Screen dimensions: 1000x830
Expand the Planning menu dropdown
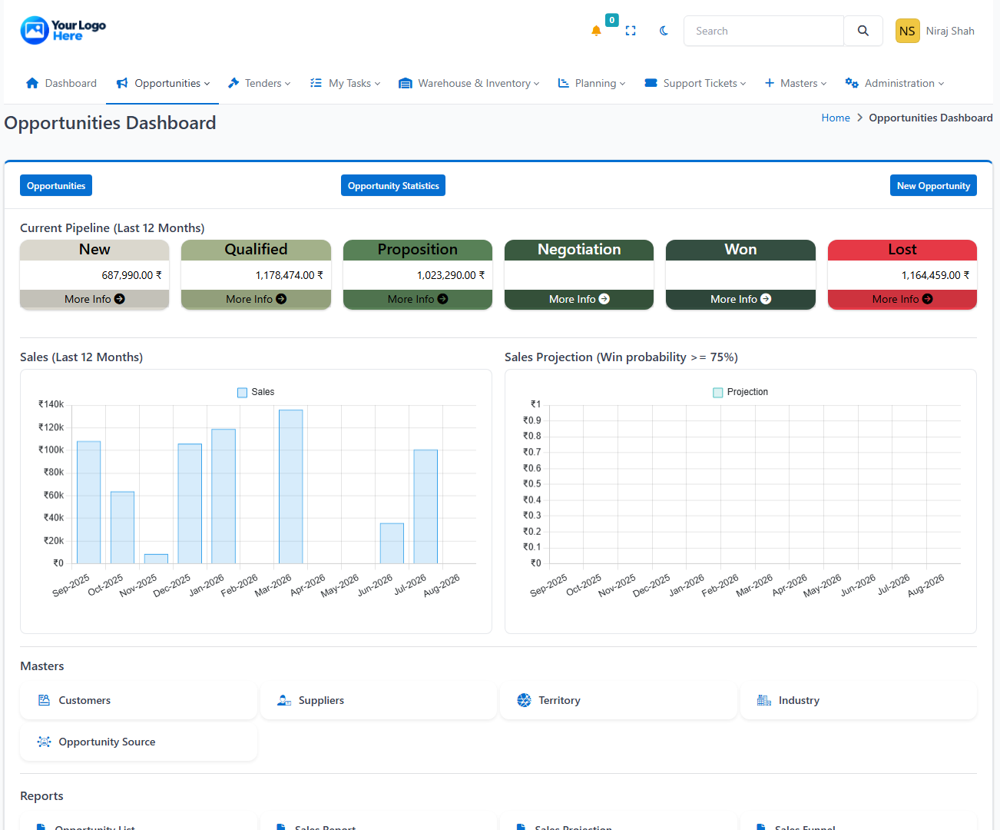[x=591, y=83]
